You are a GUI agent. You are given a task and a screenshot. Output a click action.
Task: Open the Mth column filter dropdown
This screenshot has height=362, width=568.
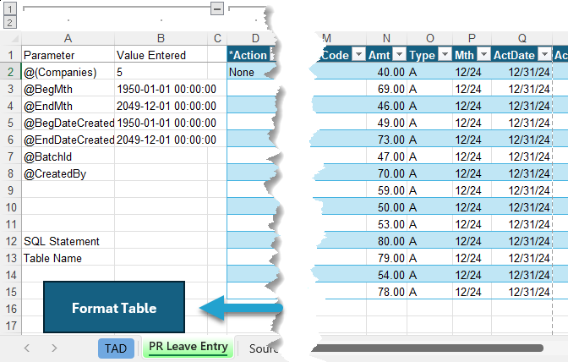(483, 54)
